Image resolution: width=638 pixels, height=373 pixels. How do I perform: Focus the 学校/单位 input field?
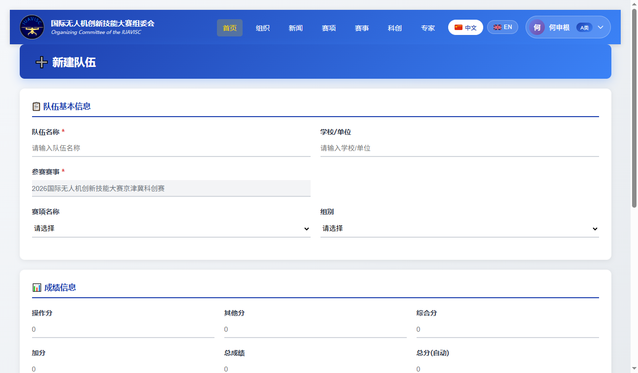[x=460, y=148]
